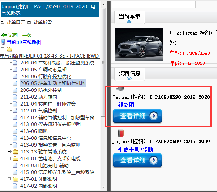Click 查看详细 button under 线路图
Image resolution: width=217 pixels, height=192 pixels.
[137, 116]
